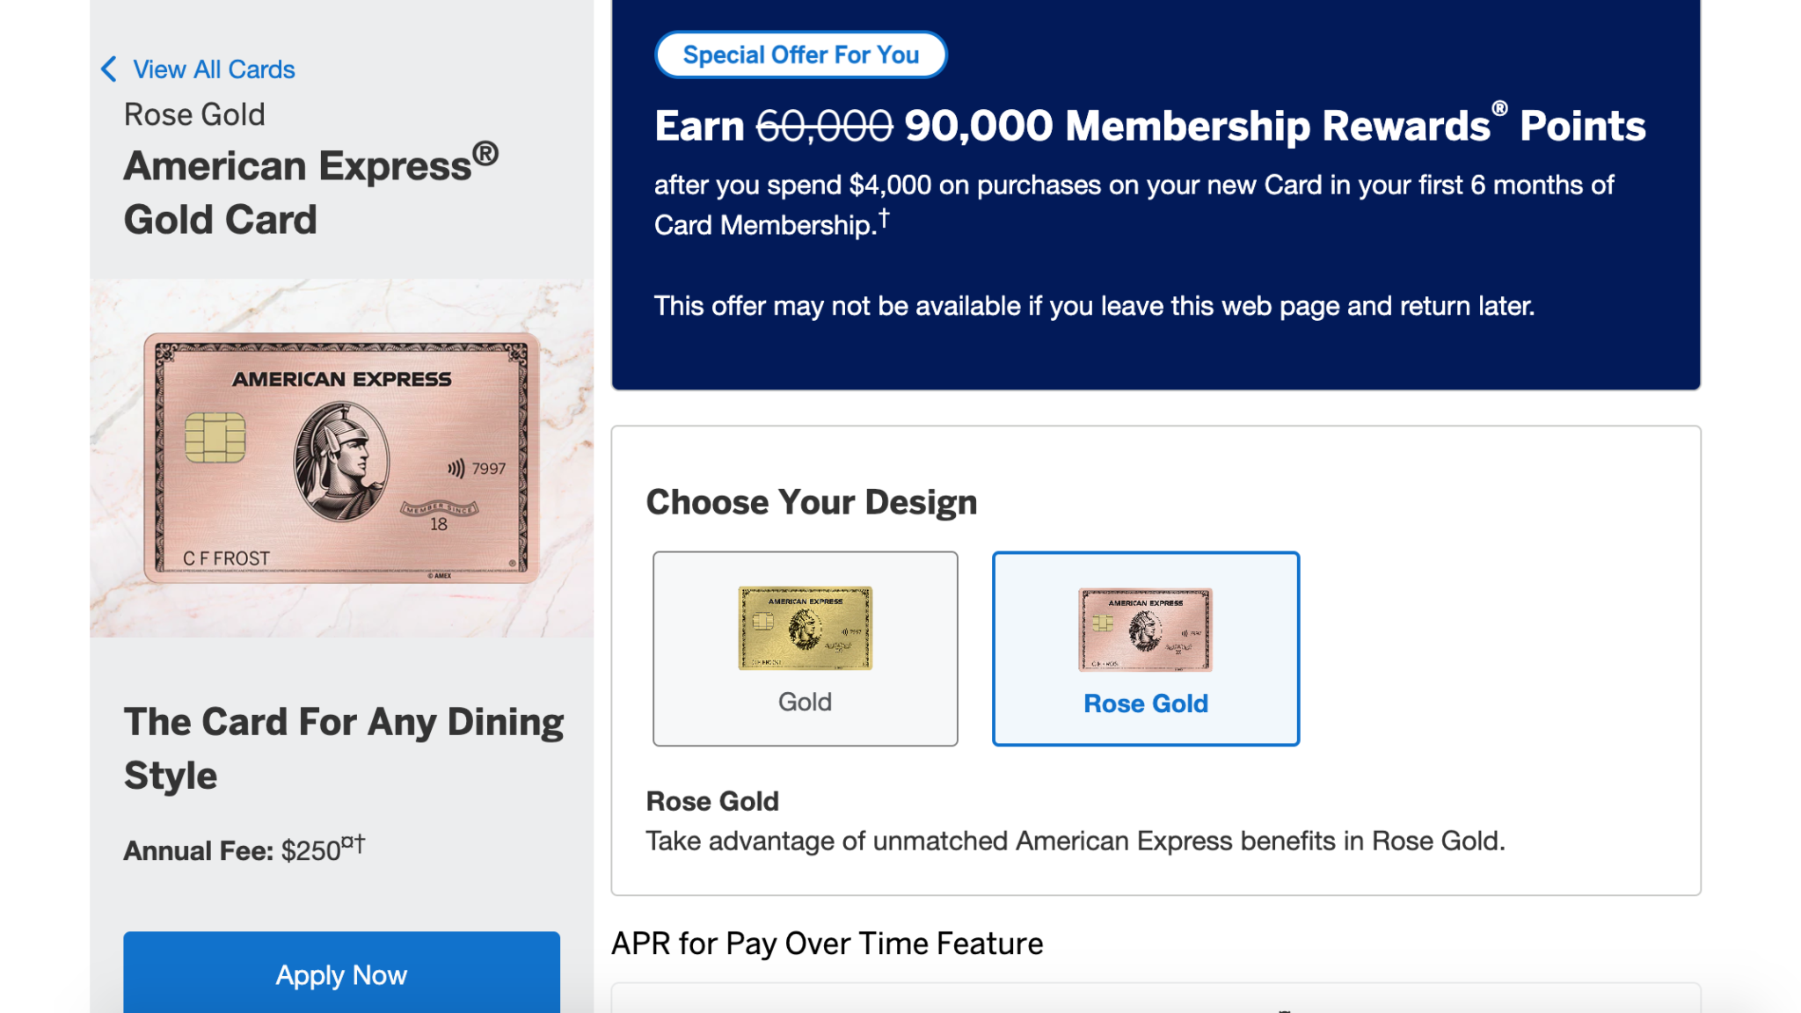
Task: Click the Special Offer For You badge
Action: pos(800,54)
